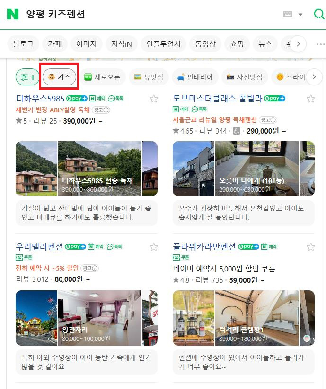Open the filter settings icon showing 1
This screenshot has width=326, height=389.
(x=27, y=77)
